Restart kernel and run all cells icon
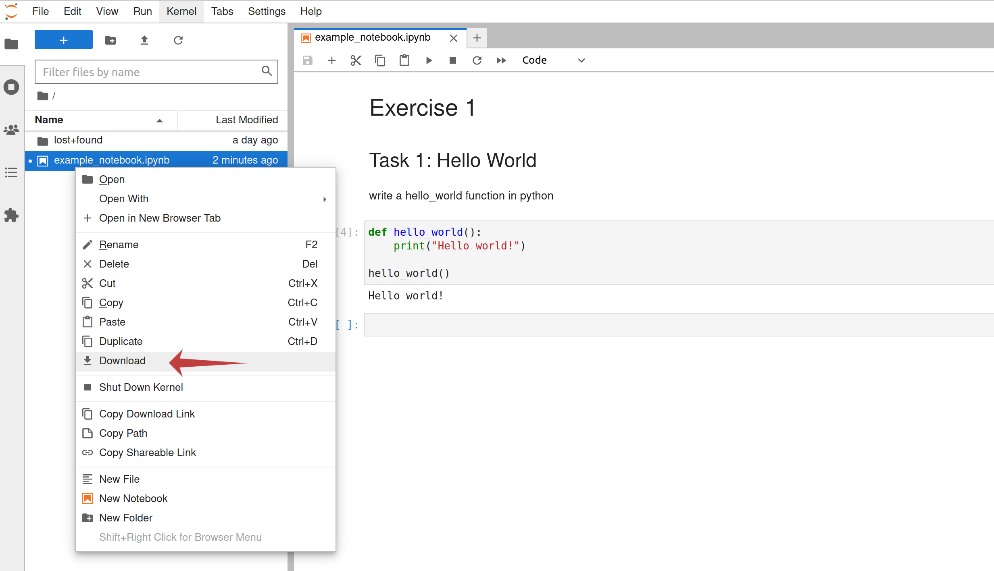Screen dimensions: 994x571 click(x=501, y=60)
